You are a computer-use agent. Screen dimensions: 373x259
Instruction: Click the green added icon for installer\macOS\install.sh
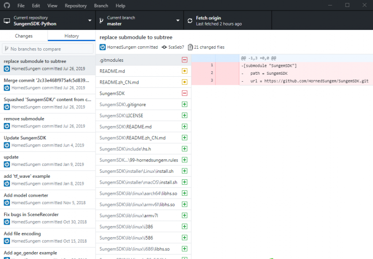pyautogui.click(x=185, y=182)
